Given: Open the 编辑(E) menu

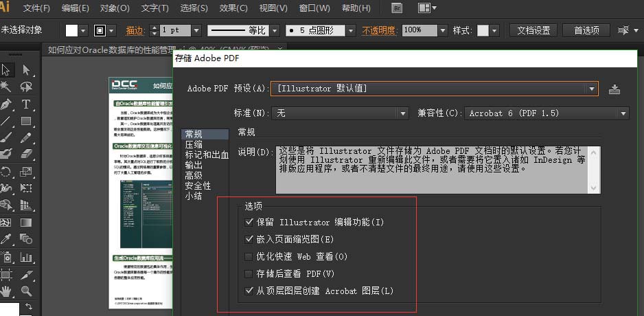Looking at the screenshot, I should pos(75,8).
